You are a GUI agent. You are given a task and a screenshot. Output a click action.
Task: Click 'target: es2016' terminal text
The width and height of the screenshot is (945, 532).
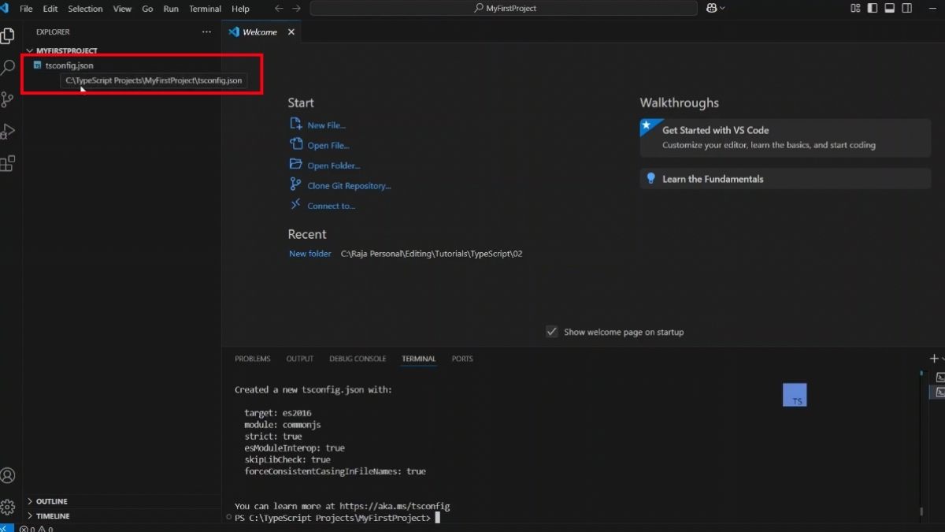pyautogui.click(x=278, y=413)
